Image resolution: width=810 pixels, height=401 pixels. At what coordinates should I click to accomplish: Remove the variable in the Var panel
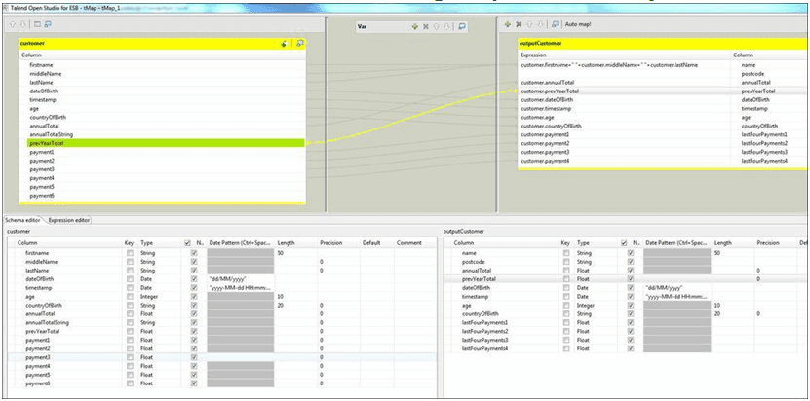(x=425, y=26)
